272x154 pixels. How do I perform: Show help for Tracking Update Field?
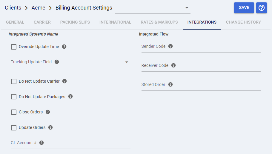[x=57, y=62]
